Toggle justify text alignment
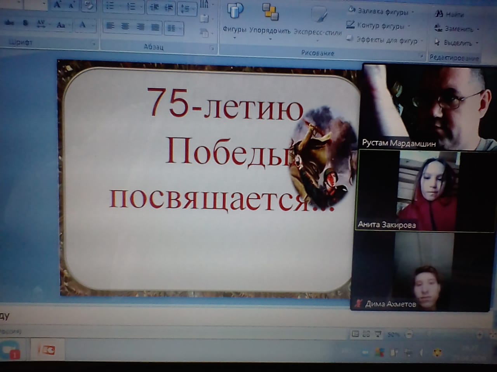This screenshot has width=497, height=372. (x=155, y=27)
